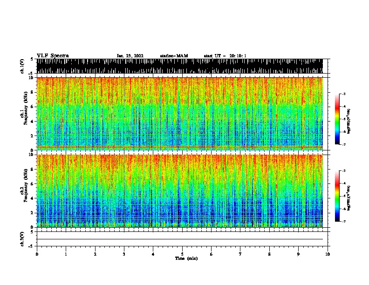Viewport: 369px width, 285px height.
Task: Click the ch.1 Frequency (kHz) axis label
Action: click(x=25, y=109)
